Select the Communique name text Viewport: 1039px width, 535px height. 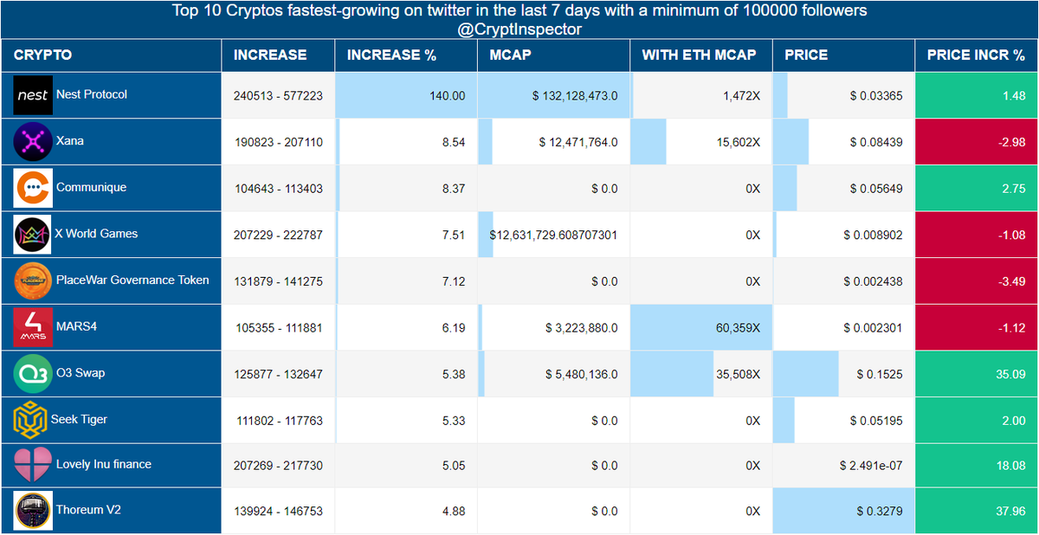coord(91,186)
